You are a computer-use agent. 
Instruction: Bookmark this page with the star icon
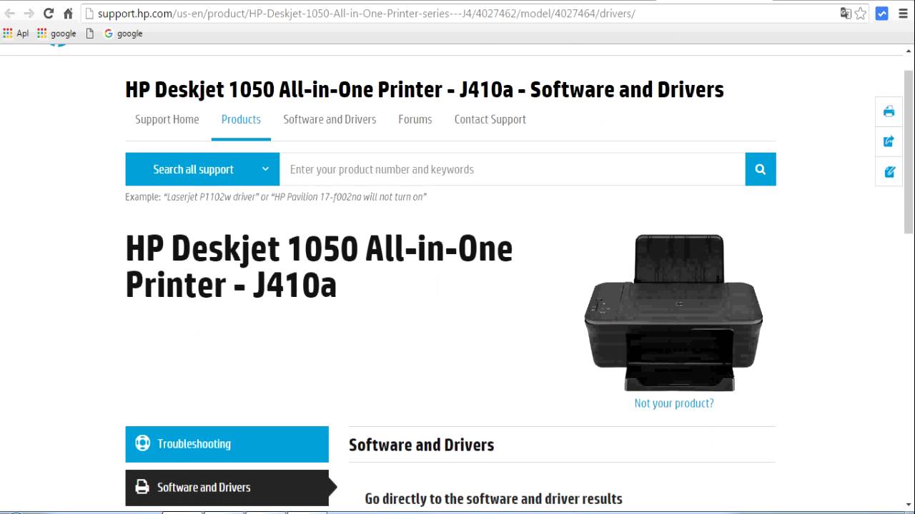pyautogui.click(x=861, y=14)
